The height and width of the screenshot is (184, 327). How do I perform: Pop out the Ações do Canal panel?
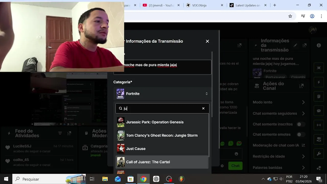click(x=301, y=86)
